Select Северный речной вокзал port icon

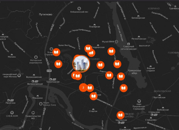tap(129, 44)
